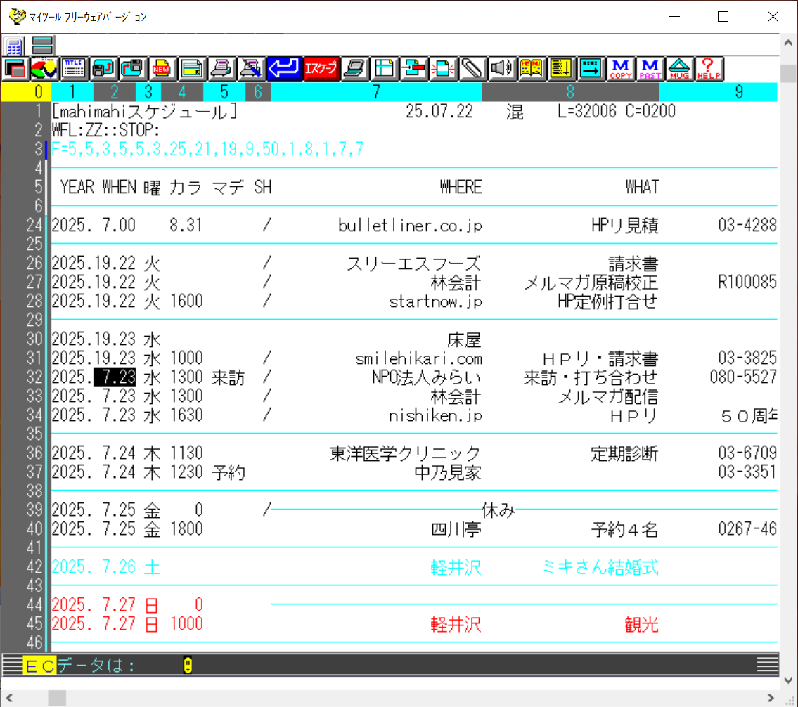Click the bulletliner.co.jp entry
The height and width of the screenshot is (707, 798).
coord(410,225)
